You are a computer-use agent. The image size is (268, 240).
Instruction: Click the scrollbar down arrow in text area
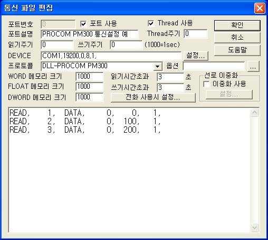[254, 227]
